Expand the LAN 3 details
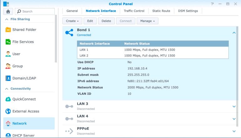Image resolution: width=241 pixels, height=138 pixels. [x=234, y=106]
